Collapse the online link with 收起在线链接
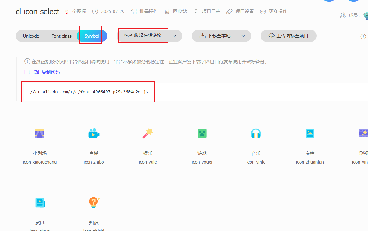Screen dimensions: 368x231 click(143, 36)
